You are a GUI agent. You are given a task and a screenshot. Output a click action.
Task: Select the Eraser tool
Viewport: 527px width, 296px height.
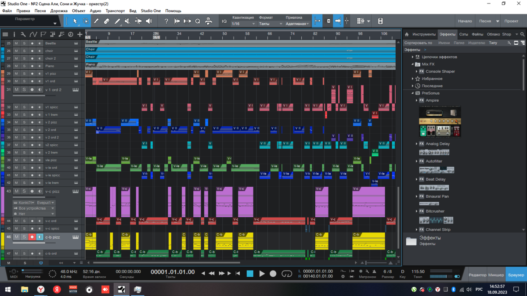[x=107, y=21]
